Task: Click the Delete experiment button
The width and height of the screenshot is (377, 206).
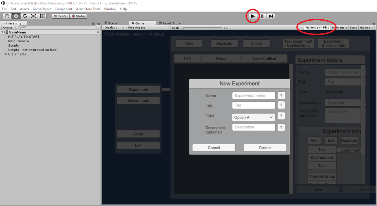Action: 256,44
